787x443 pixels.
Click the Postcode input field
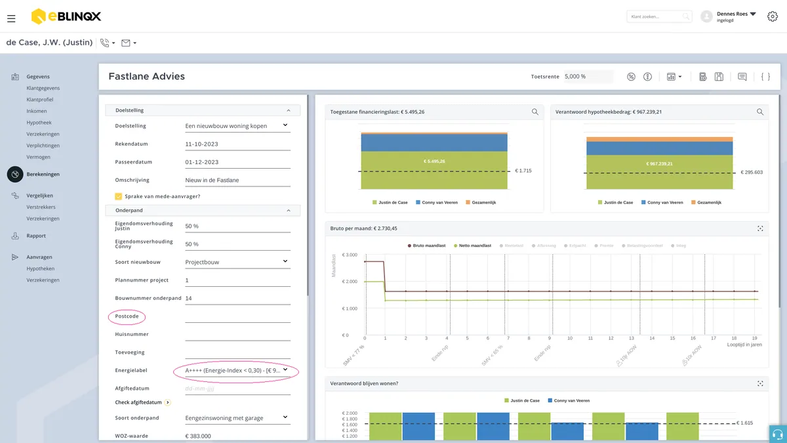pyautogui.click(x=237, y=316)
